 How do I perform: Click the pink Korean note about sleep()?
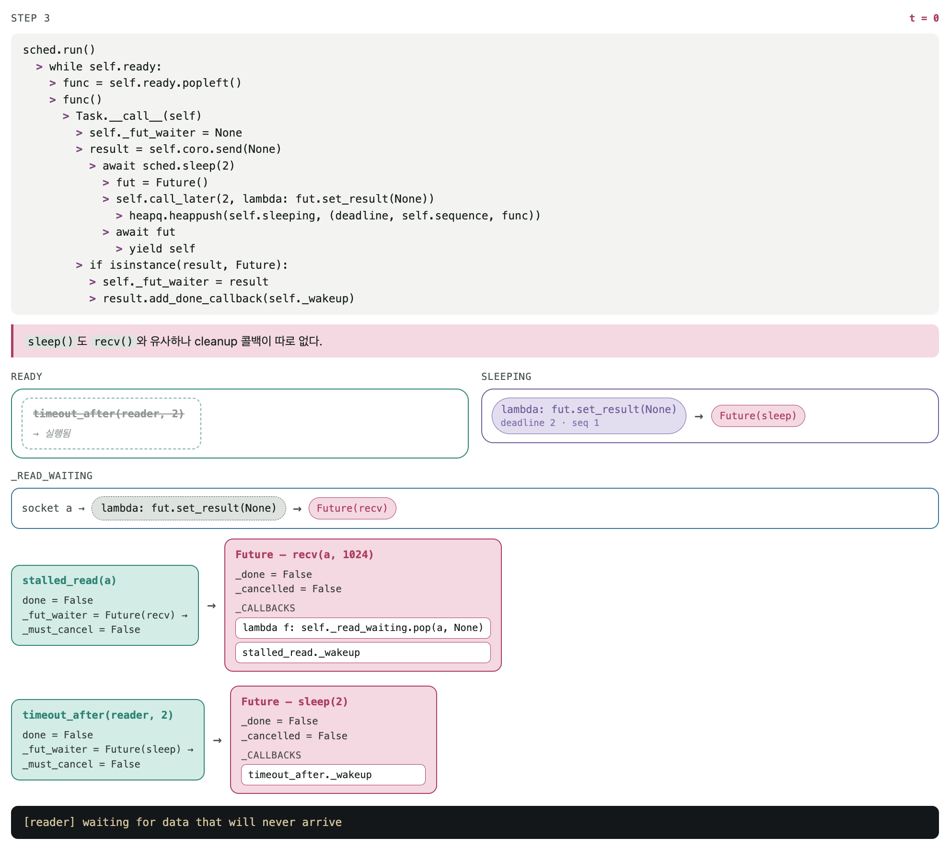475,341
